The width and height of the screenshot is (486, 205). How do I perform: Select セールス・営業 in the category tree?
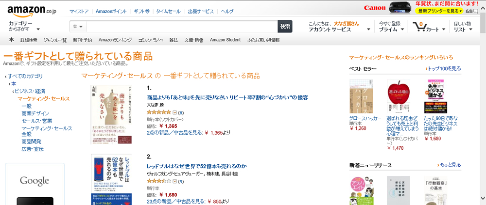pos(37,121)
